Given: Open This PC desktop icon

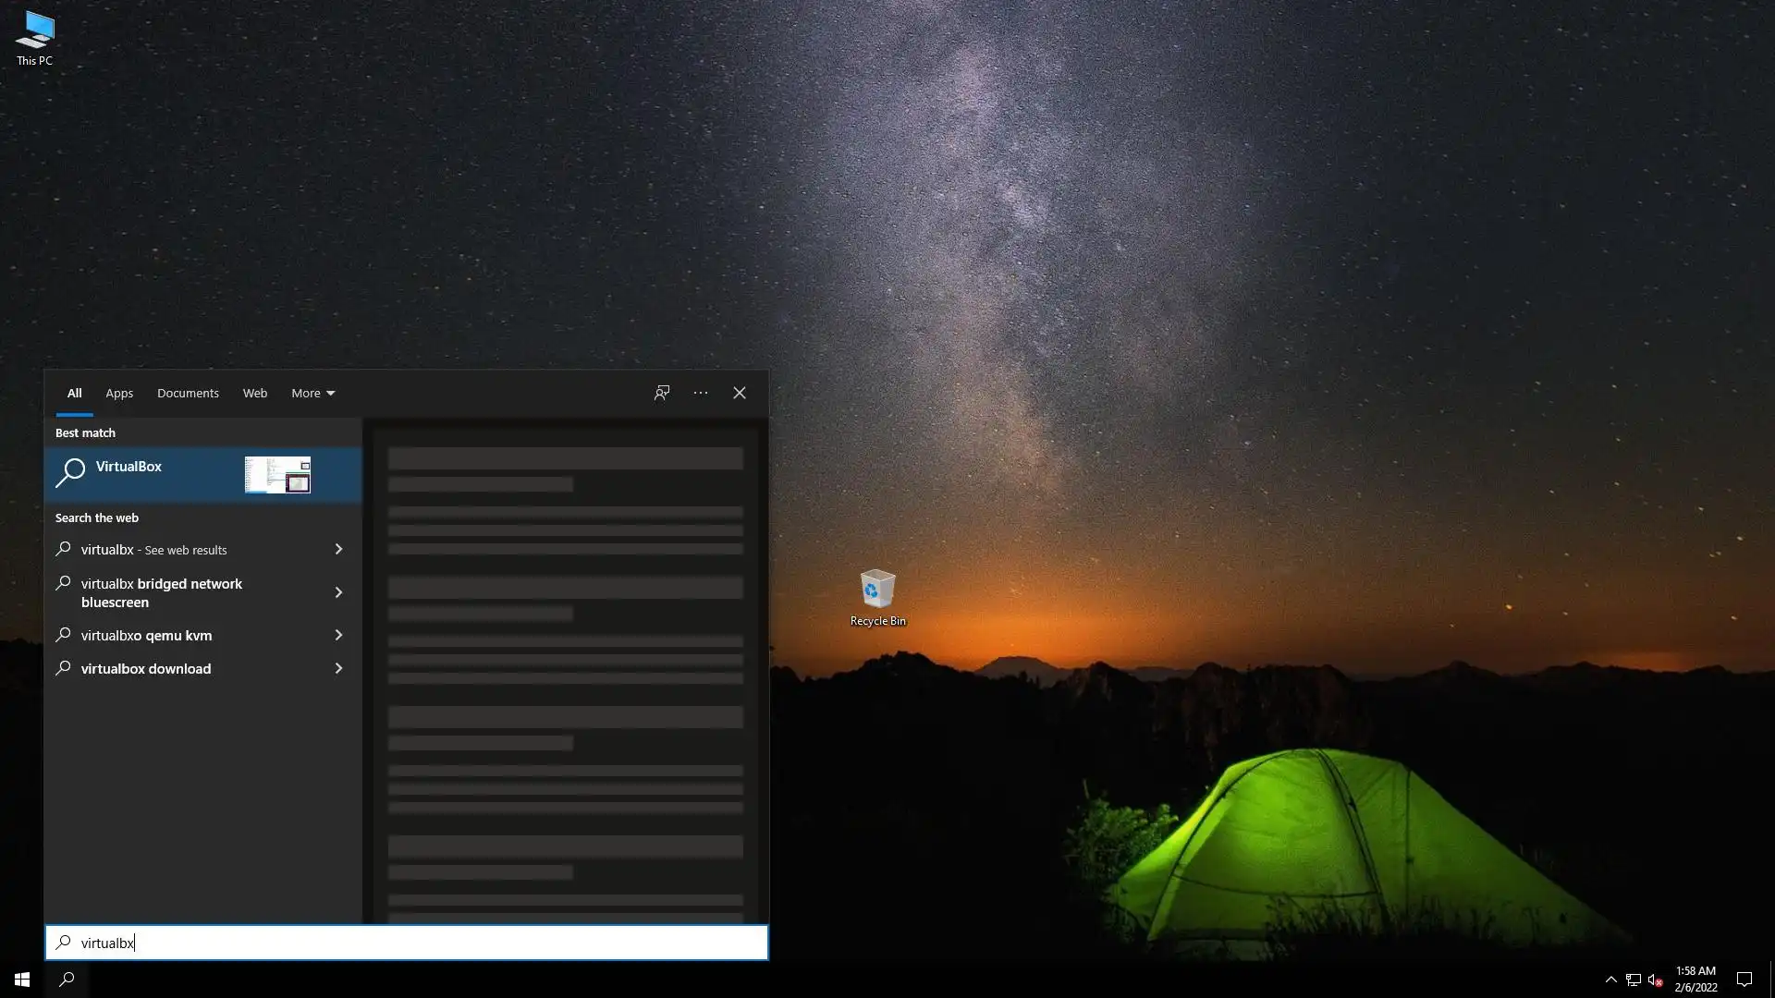Looking at the screenshot, I should tap(34, 38).
